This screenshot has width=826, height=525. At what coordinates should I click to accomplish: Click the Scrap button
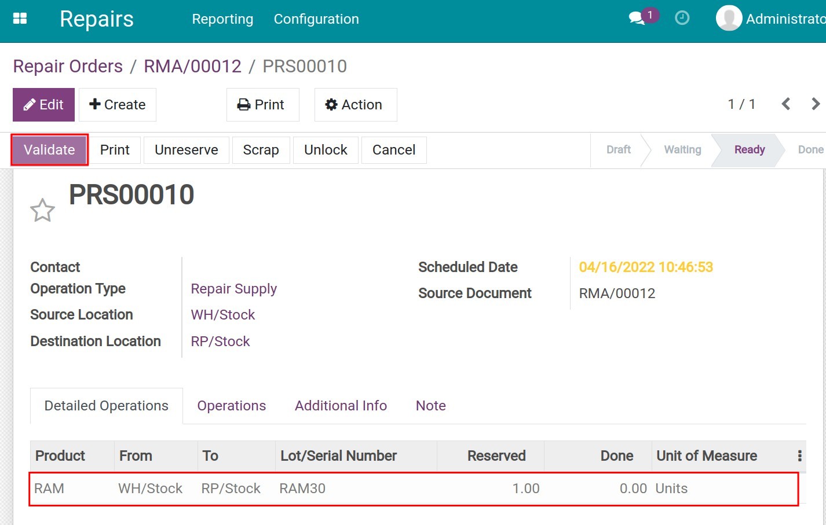(261, 150)
